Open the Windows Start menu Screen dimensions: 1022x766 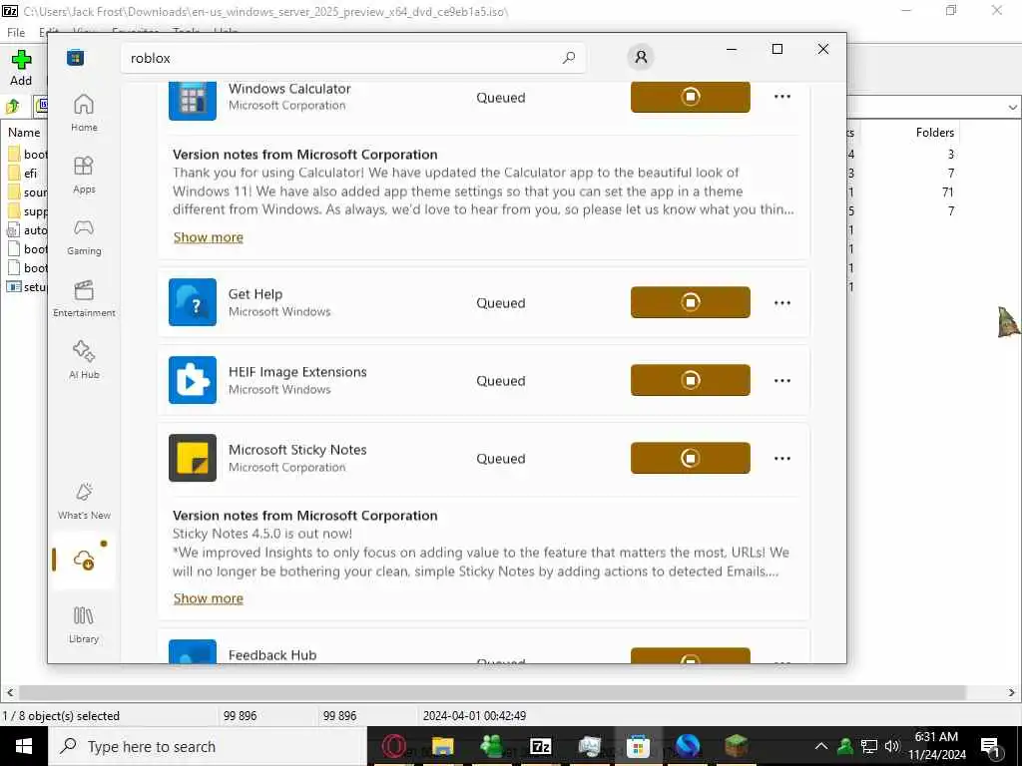click(x=24, y=746)
